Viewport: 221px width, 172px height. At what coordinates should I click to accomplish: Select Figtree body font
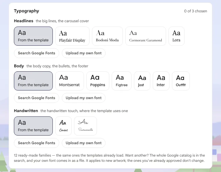coord(122,81)
